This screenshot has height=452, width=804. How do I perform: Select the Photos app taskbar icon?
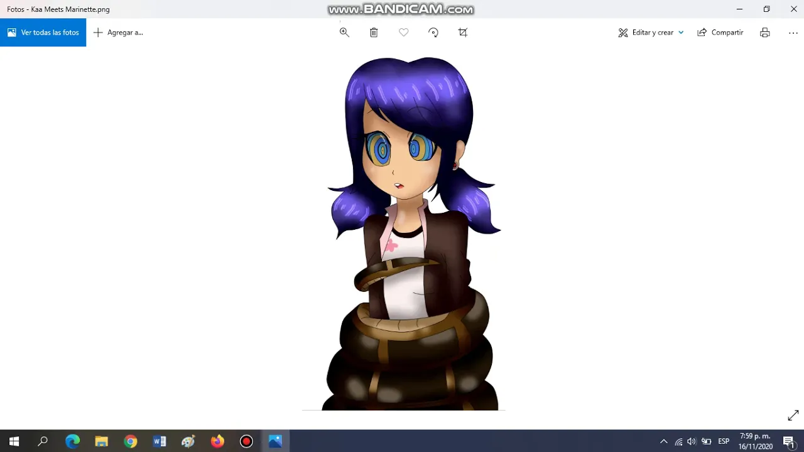[x=275, y=441]
